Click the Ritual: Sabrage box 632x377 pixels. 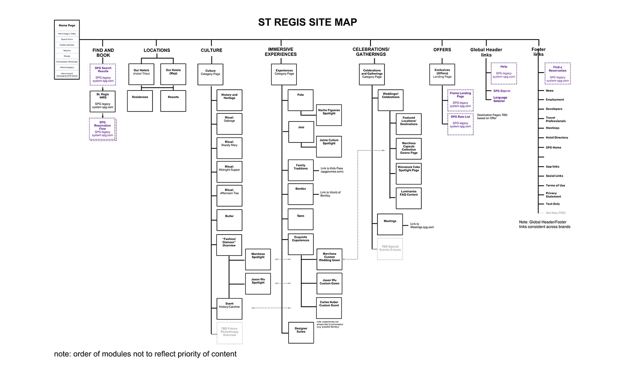tap(229, 124)
